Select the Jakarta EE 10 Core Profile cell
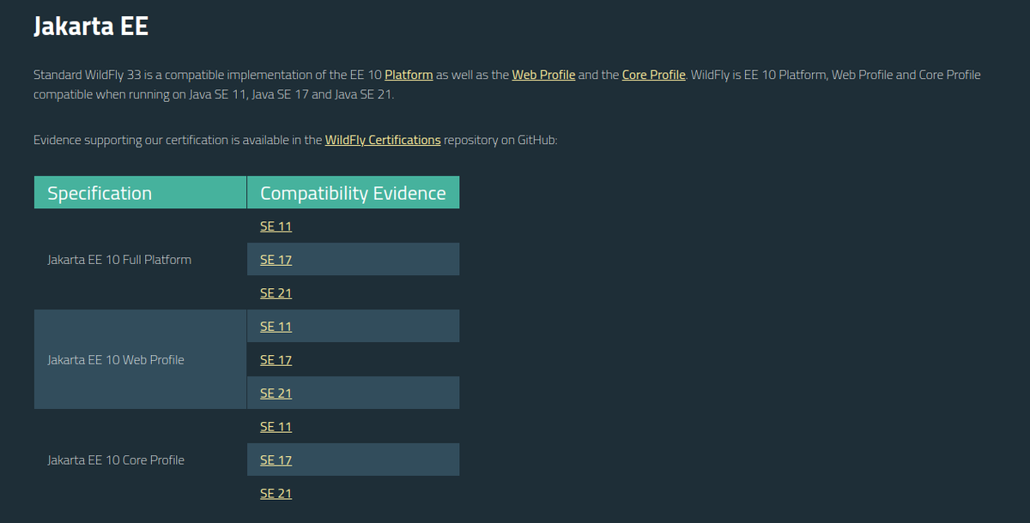The image size is (1030, 523). [115, 460]
